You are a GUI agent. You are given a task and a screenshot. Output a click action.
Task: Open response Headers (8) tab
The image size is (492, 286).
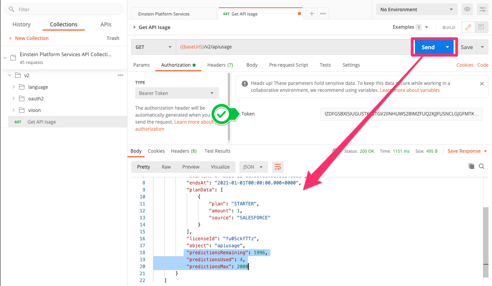[184, 151]
